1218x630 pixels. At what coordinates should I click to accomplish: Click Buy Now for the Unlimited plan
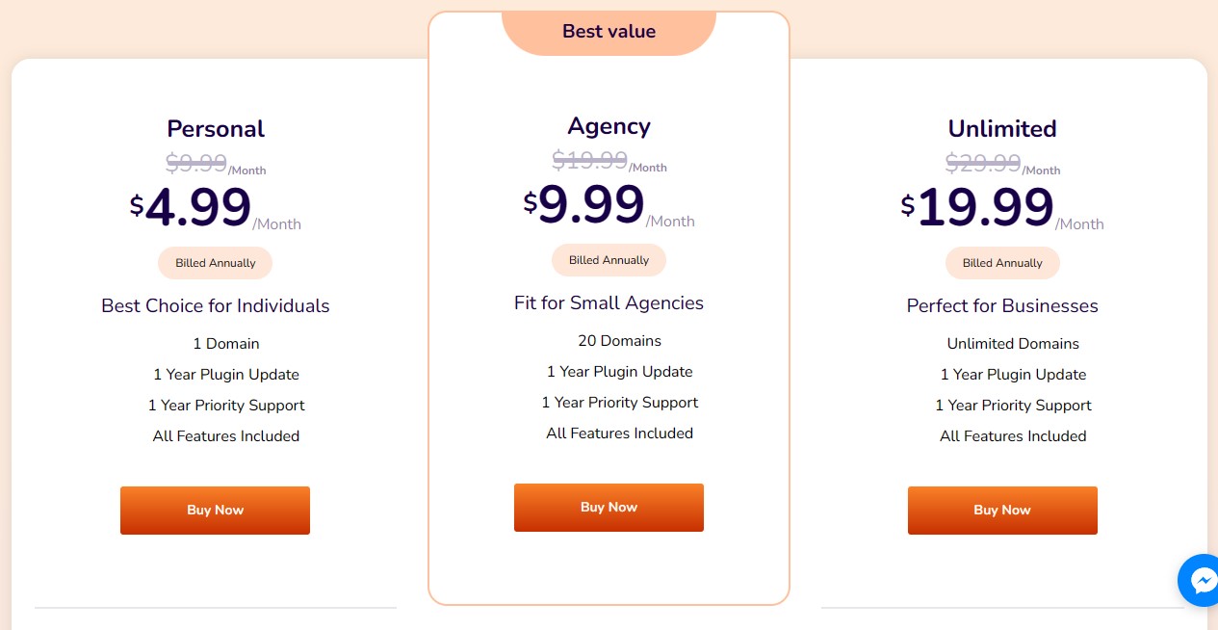pyautogui.click(x=1002, y=510)
